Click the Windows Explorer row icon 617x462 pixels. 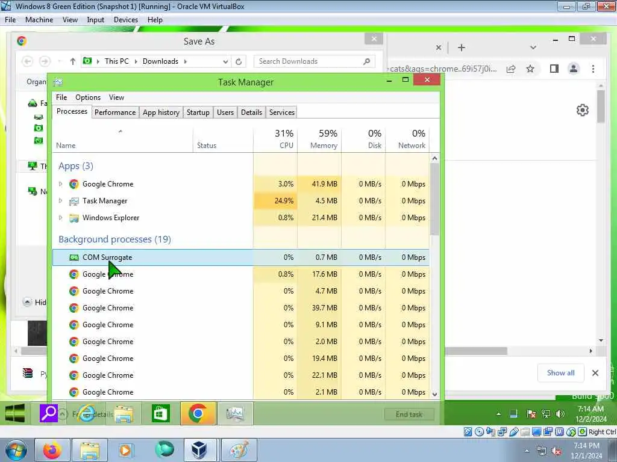(74, 218)
